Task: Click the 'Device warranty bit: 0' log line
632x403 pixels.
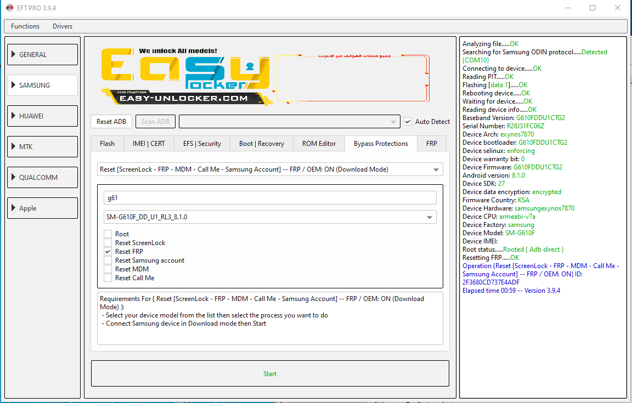Action: click(493, 159)
